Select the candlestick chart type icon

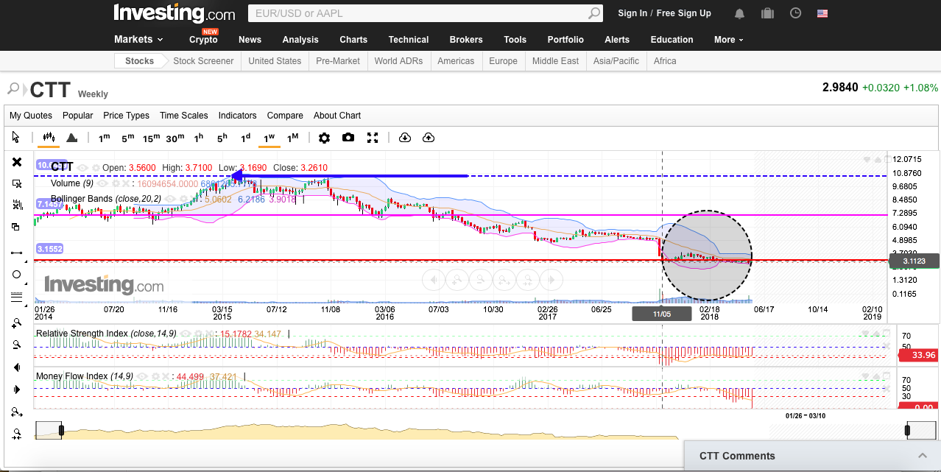[49, 138]
